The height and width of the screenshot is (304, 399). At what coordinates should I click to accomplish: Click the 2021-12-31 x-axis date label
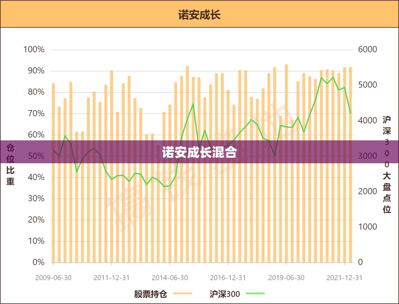click(344, 277)
